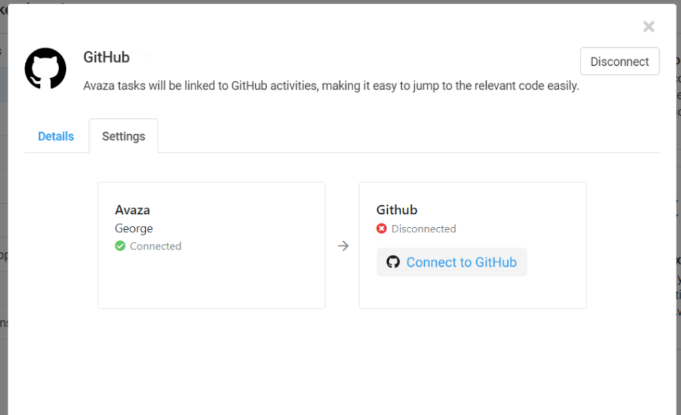Screen dimensions: 681x415
Task: Switch to the Details tab
Action: [56, 136]
